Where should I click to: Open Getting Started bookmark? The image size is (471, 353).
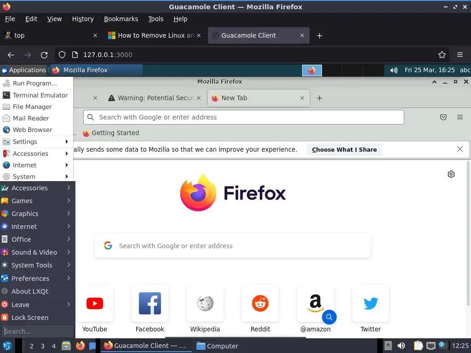click(111, 133)
